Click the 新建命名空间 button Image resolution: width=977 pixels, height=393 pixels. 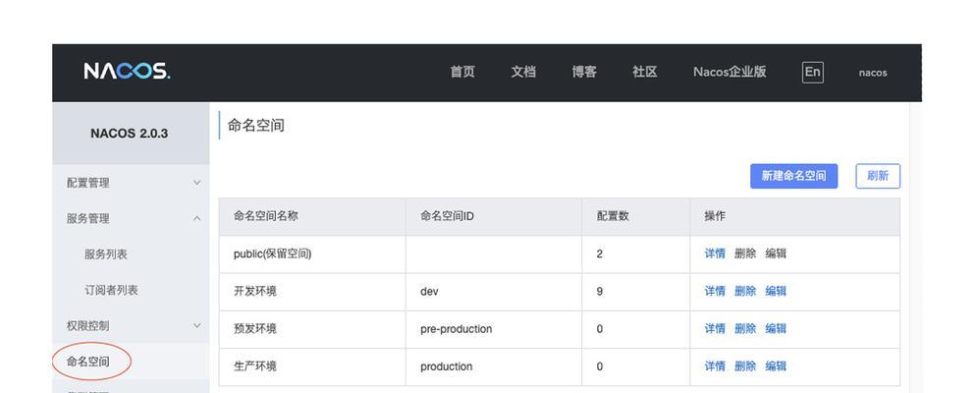[x=793, y=176]
